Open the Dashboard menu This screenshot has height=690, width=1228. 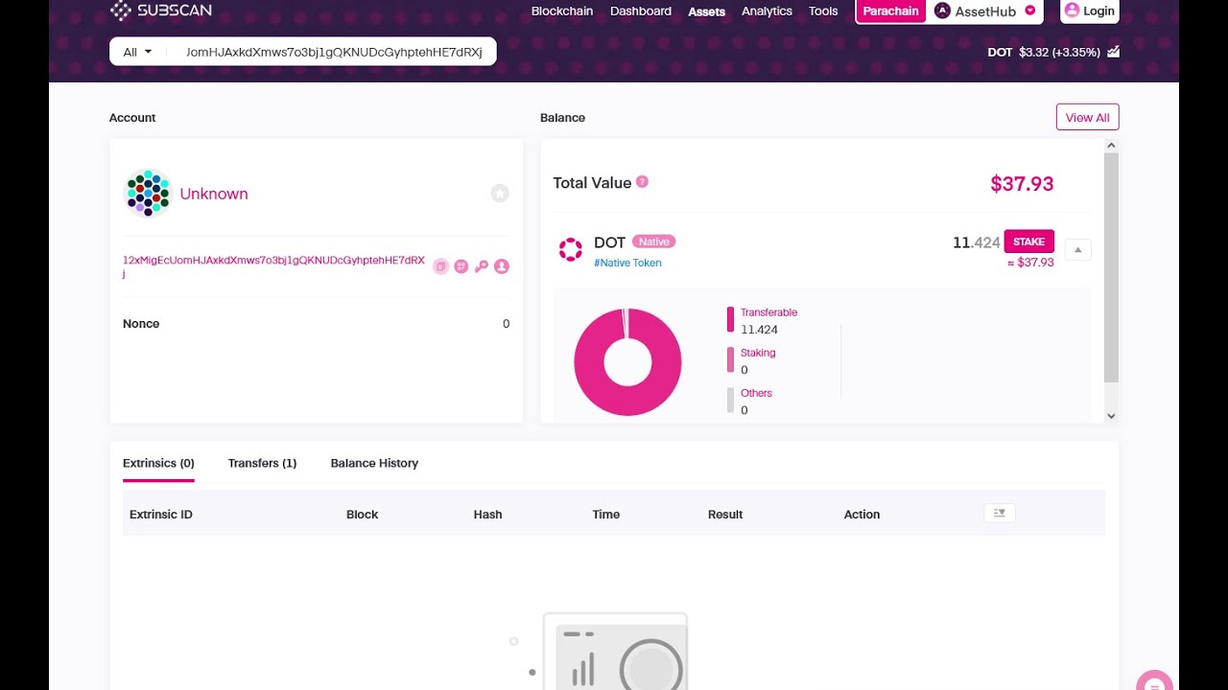pyautogui.click(x=641, y=11)
